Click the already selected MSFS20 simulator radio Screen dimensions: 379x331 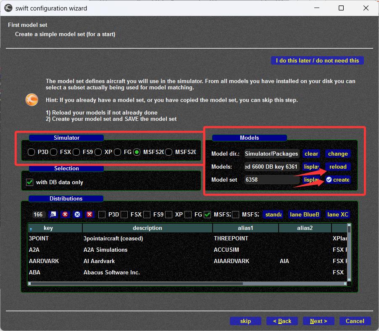(137, 152)
